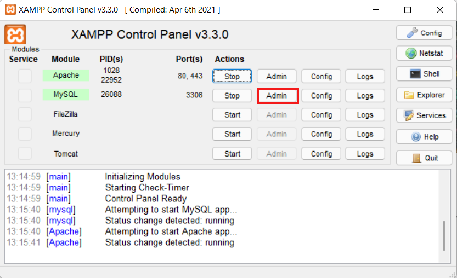The image size is (457, 278).
Task: Click Apache ports 80, 443
Action: [x=190, y=76]
